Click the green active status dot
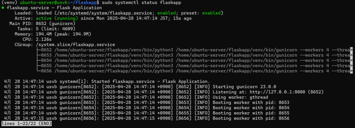Screen dimensions: 355x128 pos(3,8)
